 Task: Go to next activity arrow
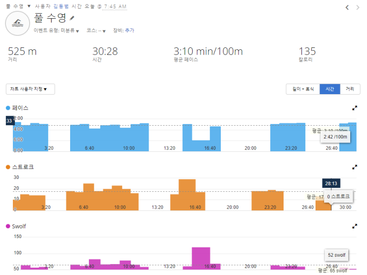pos(358,7)
